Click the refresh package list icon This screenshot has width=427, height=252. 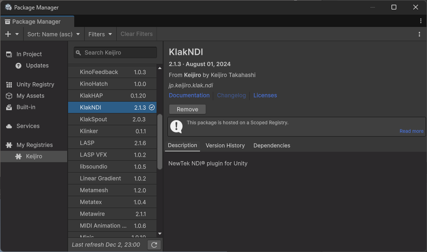[x=154, y=244]
